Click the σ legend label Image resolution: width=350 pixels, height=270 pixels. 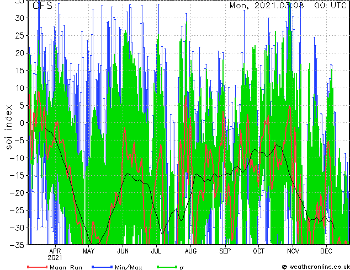click(x=182, y=268)
